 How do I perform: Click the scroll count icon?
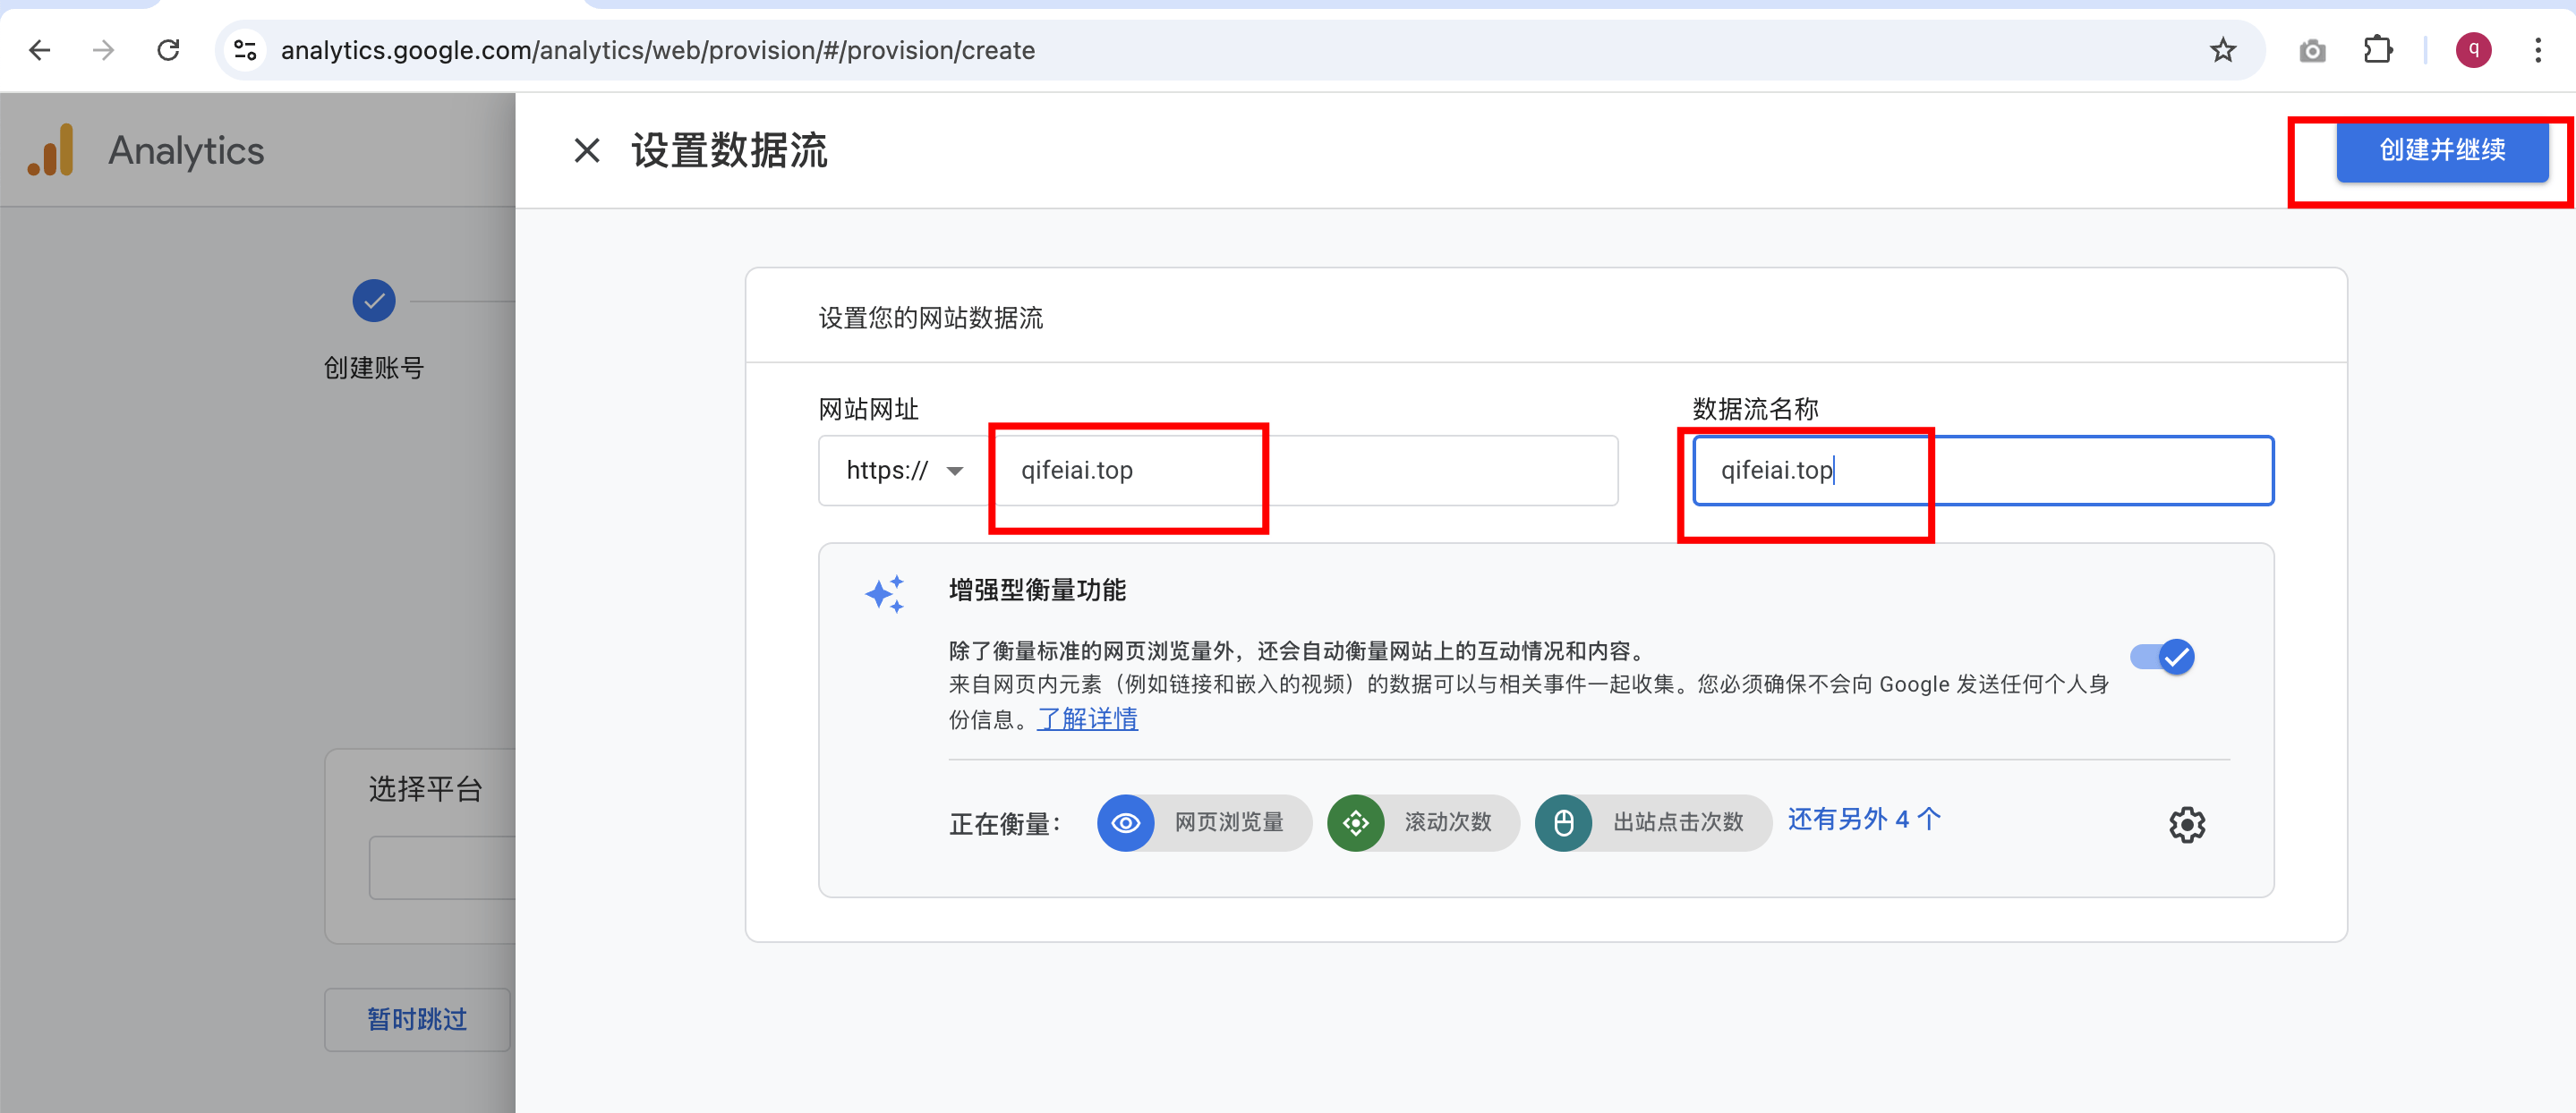click(x=1355, y=822)
